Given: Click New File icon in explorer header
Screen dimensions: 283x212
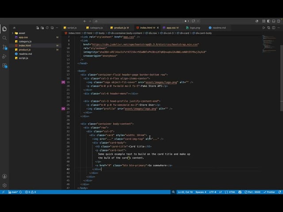Looking at the screenshot, I should coord(37,28).
